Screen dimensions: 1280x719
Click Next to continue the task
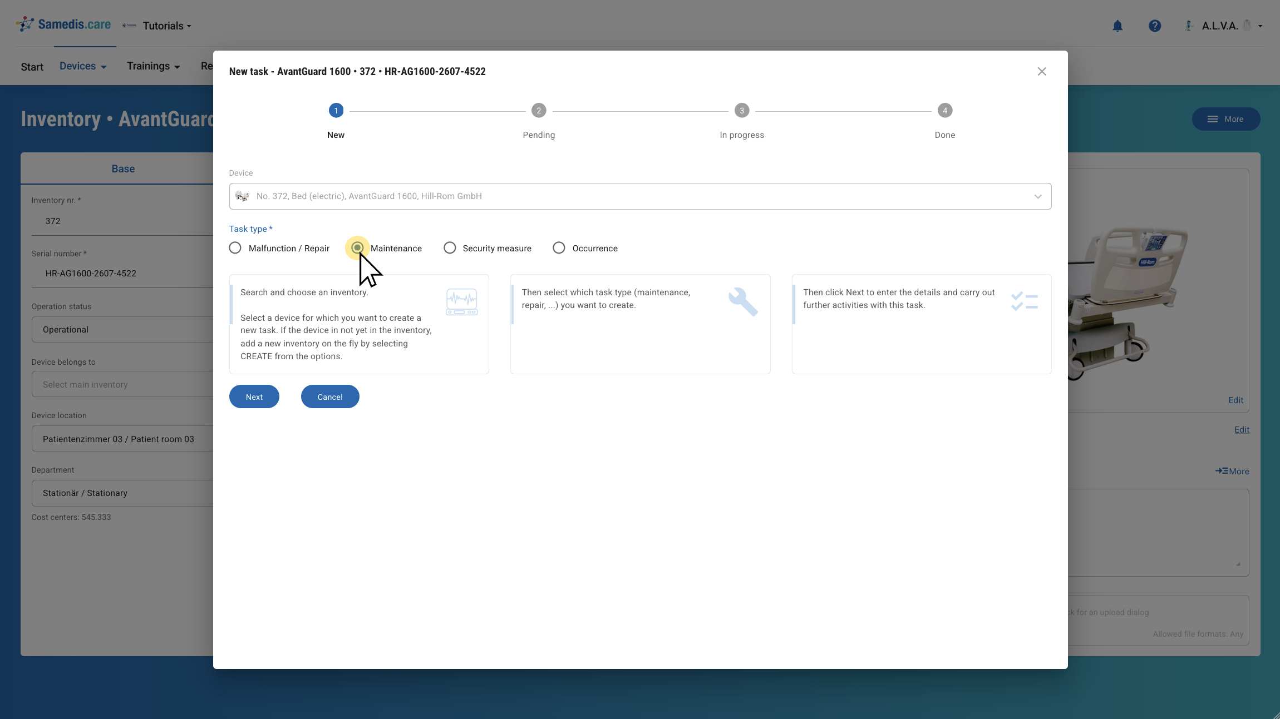tap(254, 397)
